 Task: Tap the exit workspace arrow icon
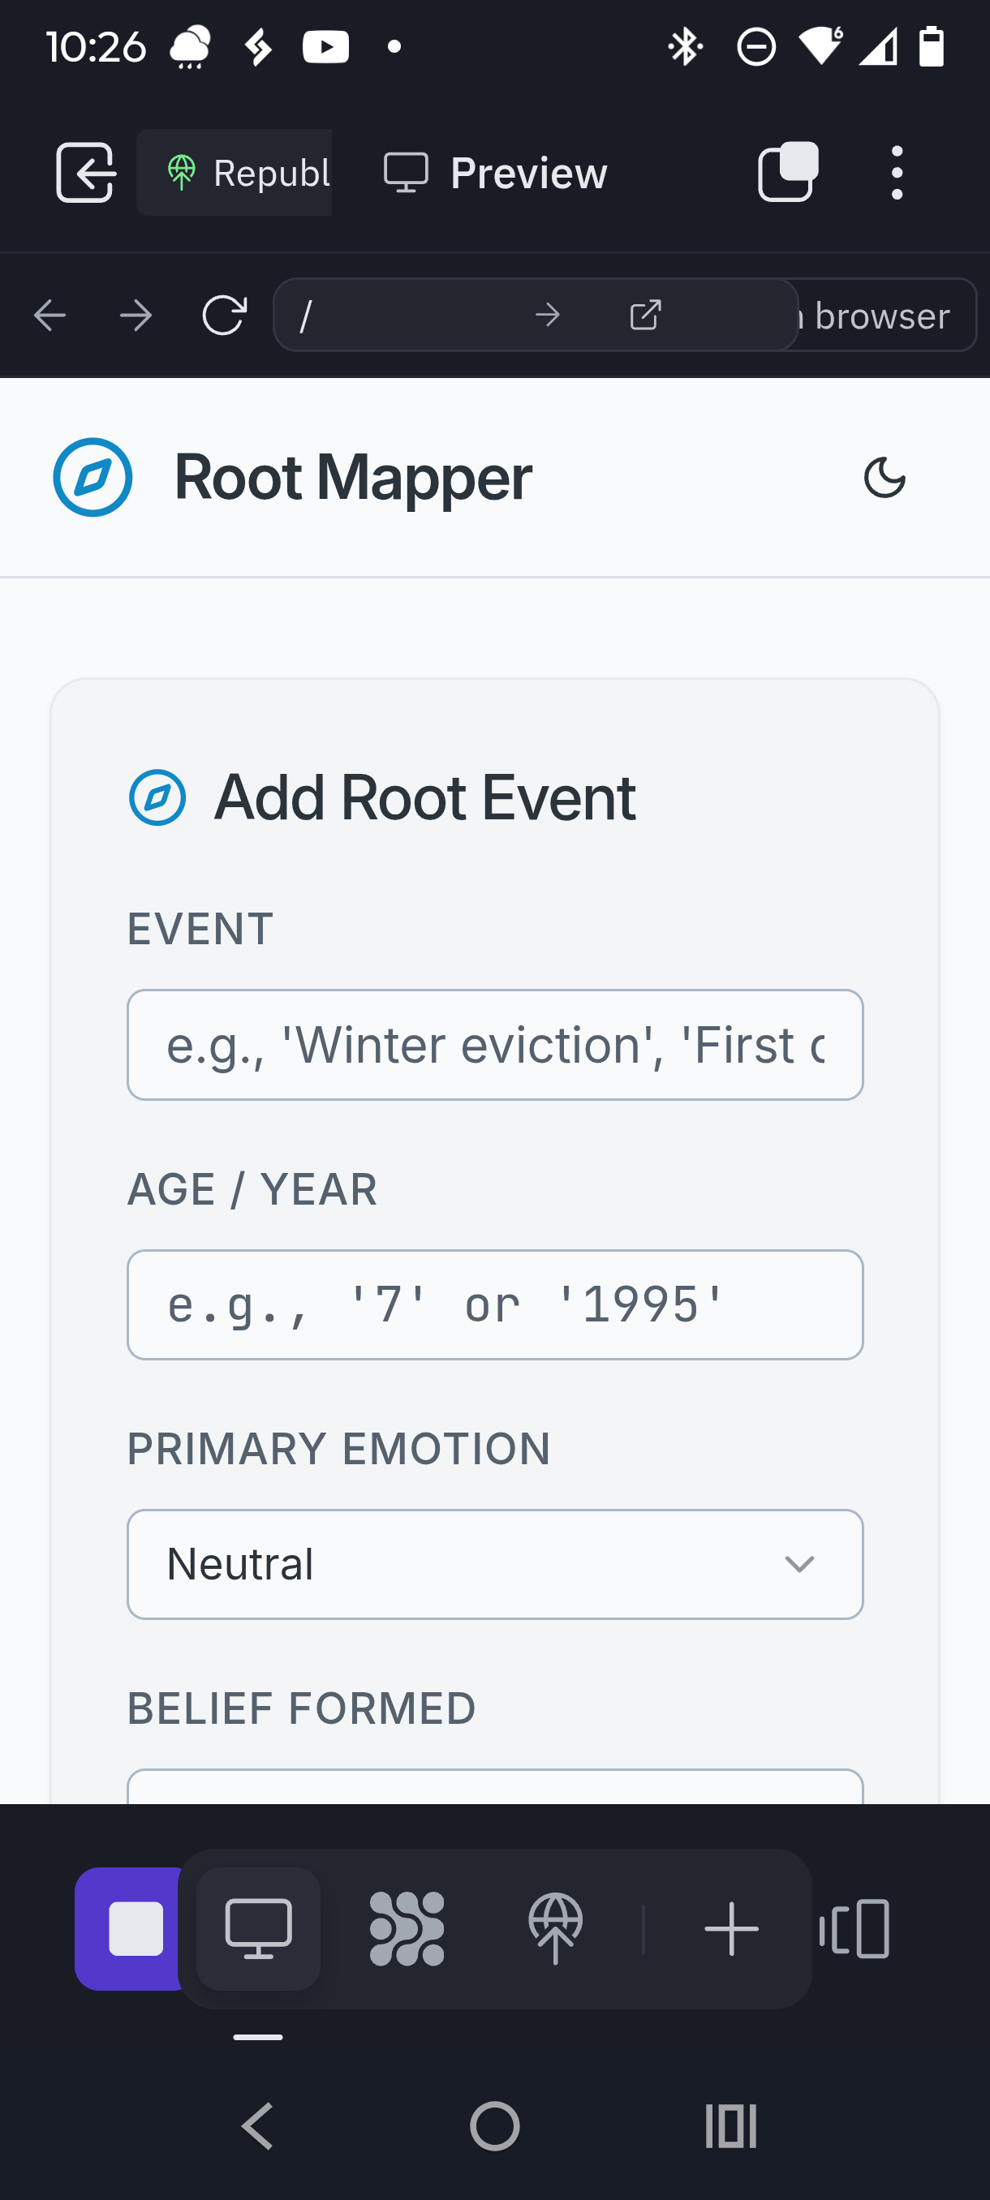(85, 173)
